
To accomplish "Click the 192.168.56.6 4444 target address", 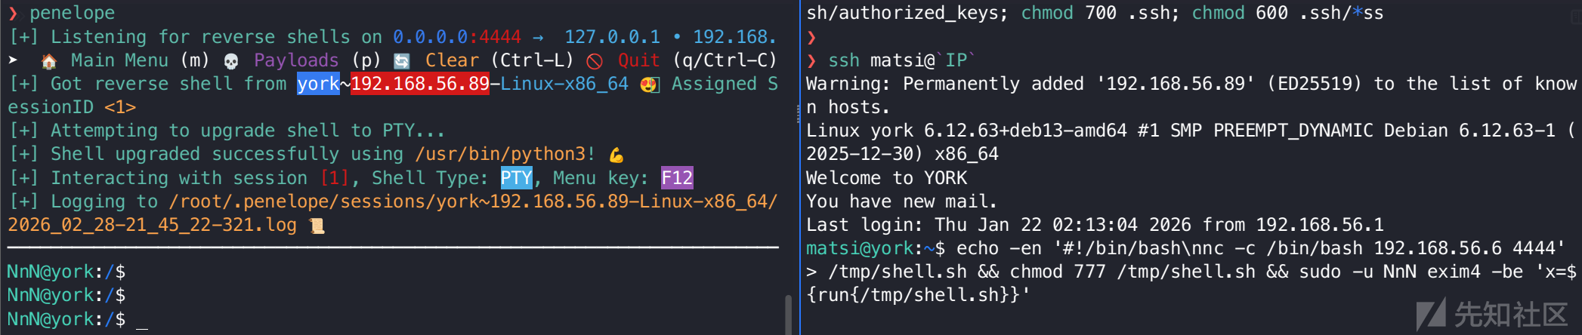I will (x=1464, y=248).
